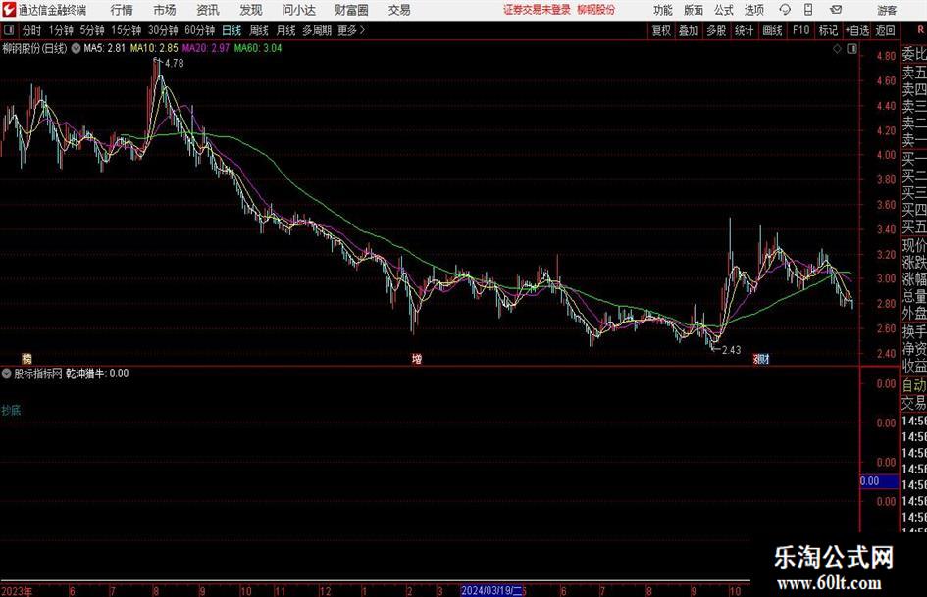
Task: Open F10 company info
Action: tap(800, 30)
